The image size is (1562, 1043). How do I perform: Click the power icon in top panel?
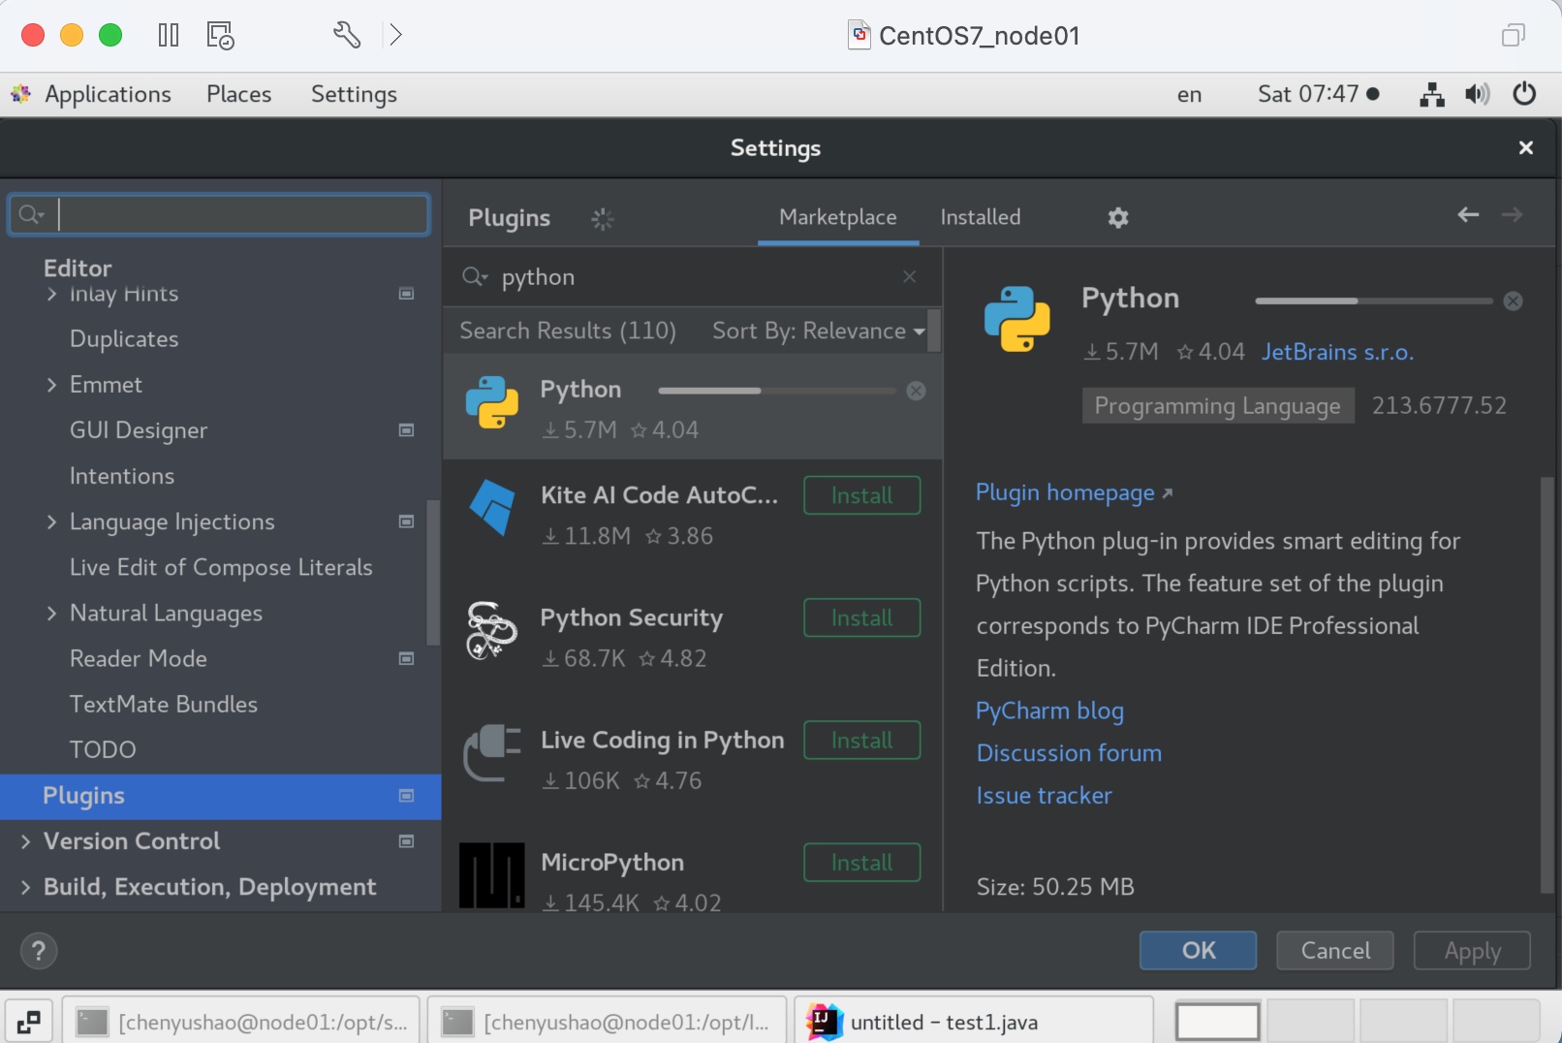tap(1524, 94)
